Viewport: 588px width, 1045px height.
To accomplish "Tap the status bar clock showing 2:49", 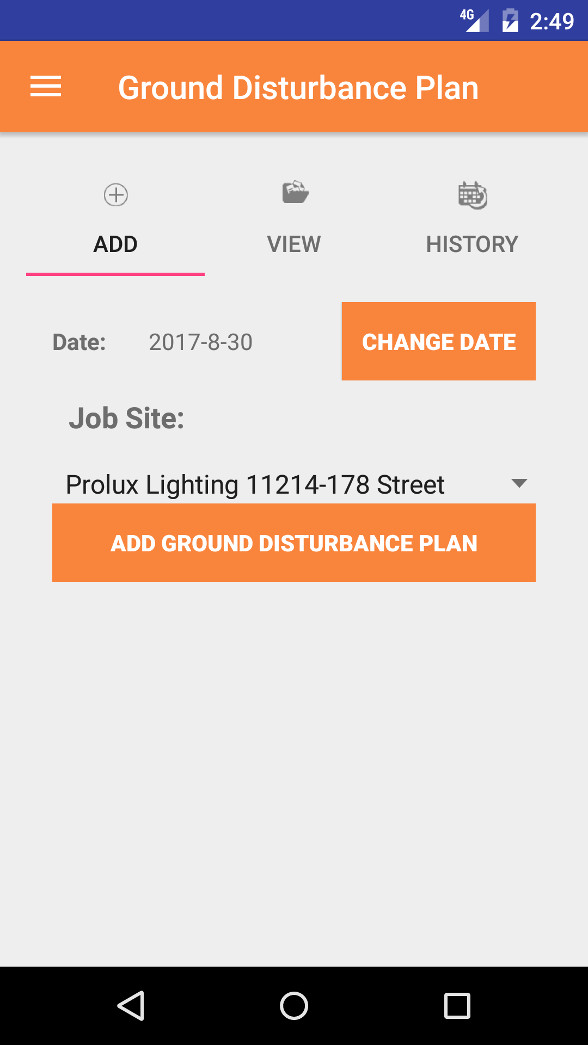I will click(552, 21).
